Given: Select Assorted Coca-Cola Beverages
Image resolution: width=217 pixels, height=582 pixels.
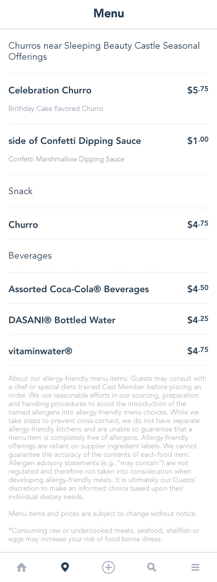Looking at the screenshot, I should [79, 289].
